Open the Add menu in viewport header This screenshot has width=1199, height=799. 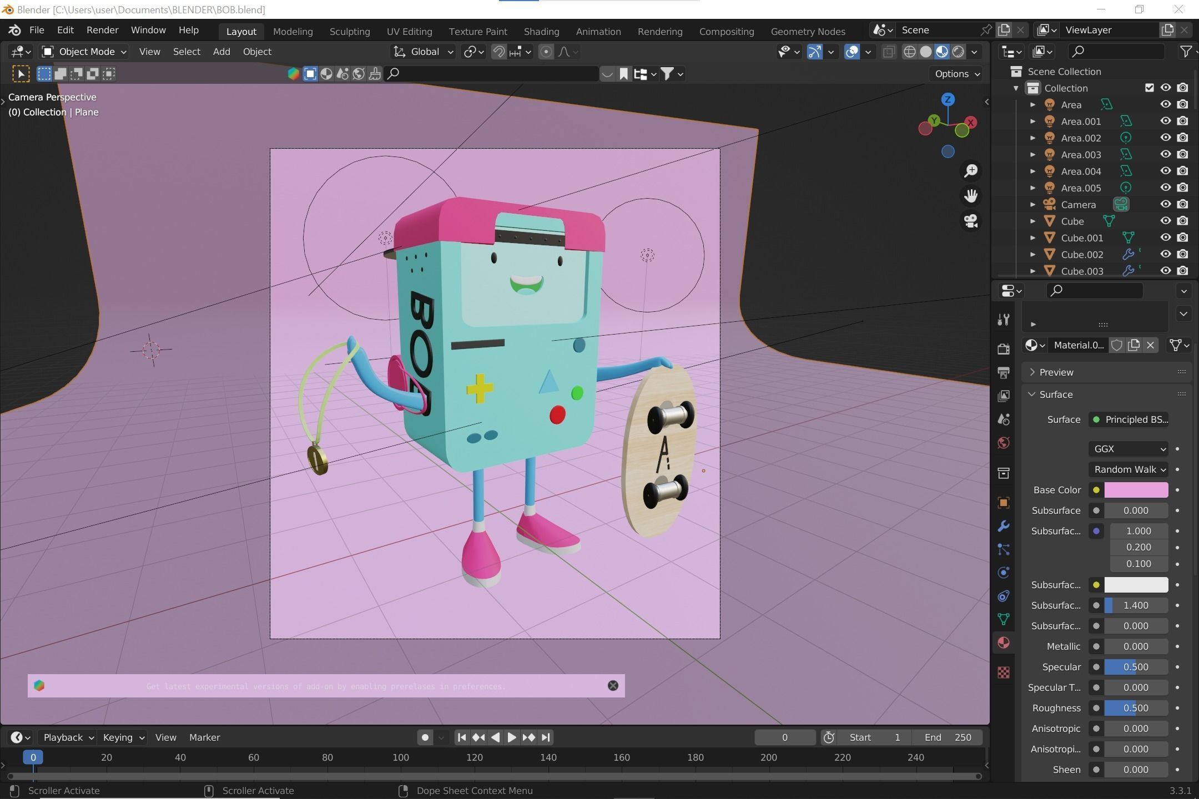tap(221, 52)
